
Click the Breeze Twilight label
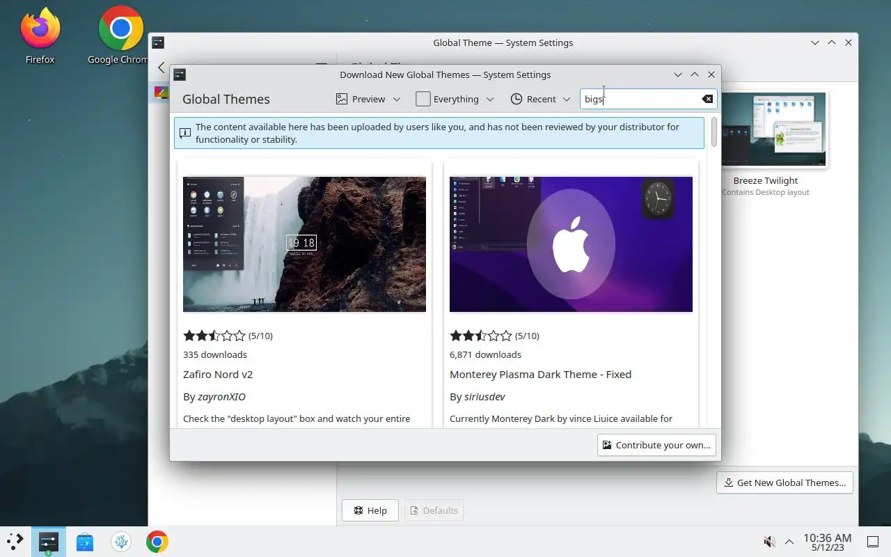coord(765,180)
